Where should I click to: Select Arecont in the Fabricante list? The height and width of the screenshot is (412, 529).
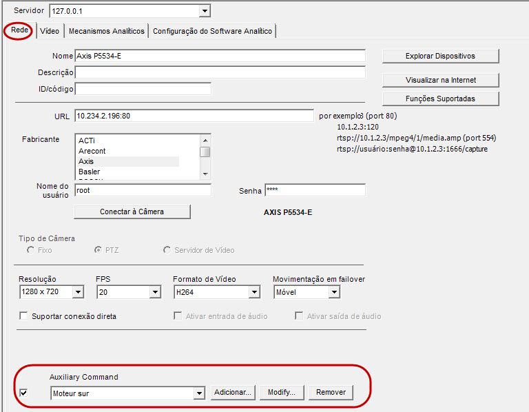pyautogui.click(x=92, y=151)
